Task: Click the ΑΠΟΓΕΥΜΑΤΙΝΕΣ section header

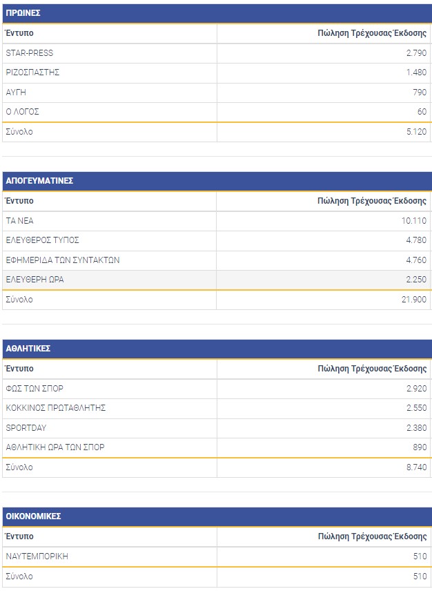Action: [x=39, y=181]
